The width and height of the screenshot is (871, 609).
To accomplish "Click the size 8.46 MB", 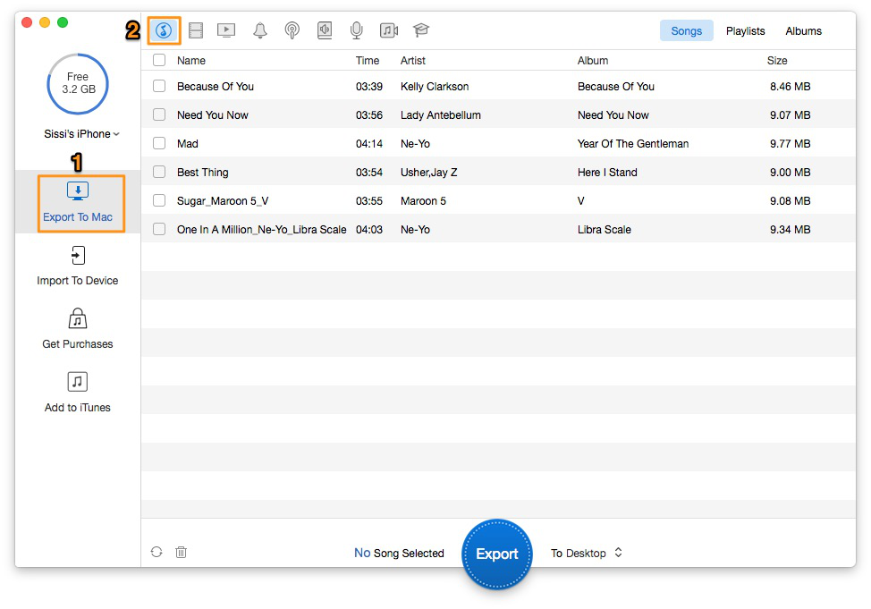I will [790, 87].
